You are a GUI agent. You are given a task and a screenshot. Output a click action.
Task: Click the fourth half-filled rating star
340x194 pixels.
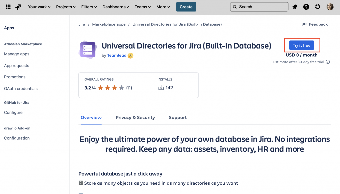[x=122, y=88]
